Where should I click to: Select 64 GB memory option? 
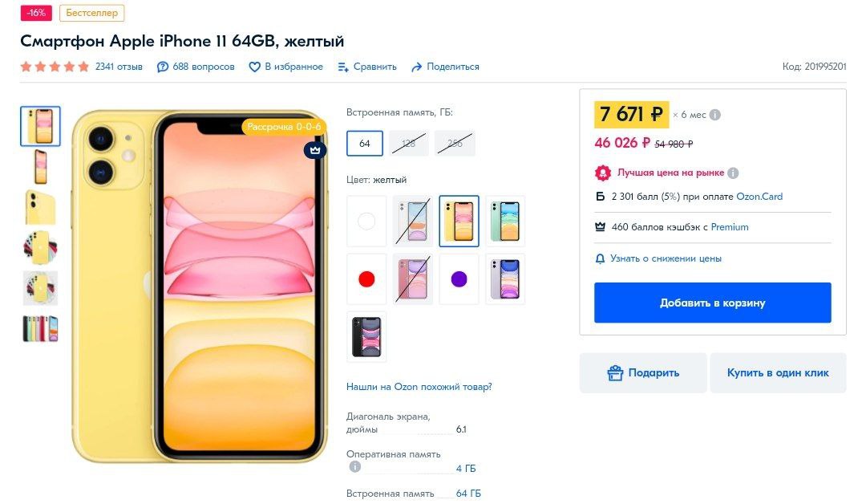[365, 144]
